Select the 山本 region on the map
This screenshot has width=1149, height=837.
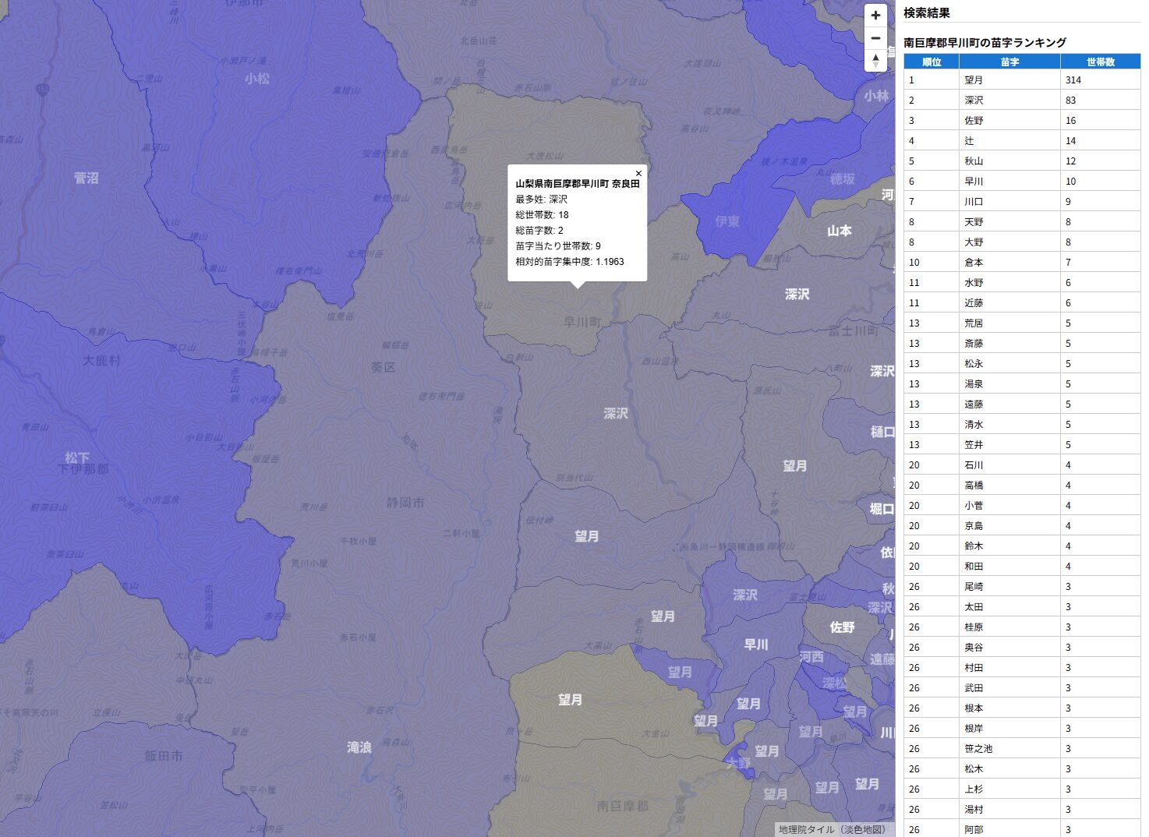point(840,231)
